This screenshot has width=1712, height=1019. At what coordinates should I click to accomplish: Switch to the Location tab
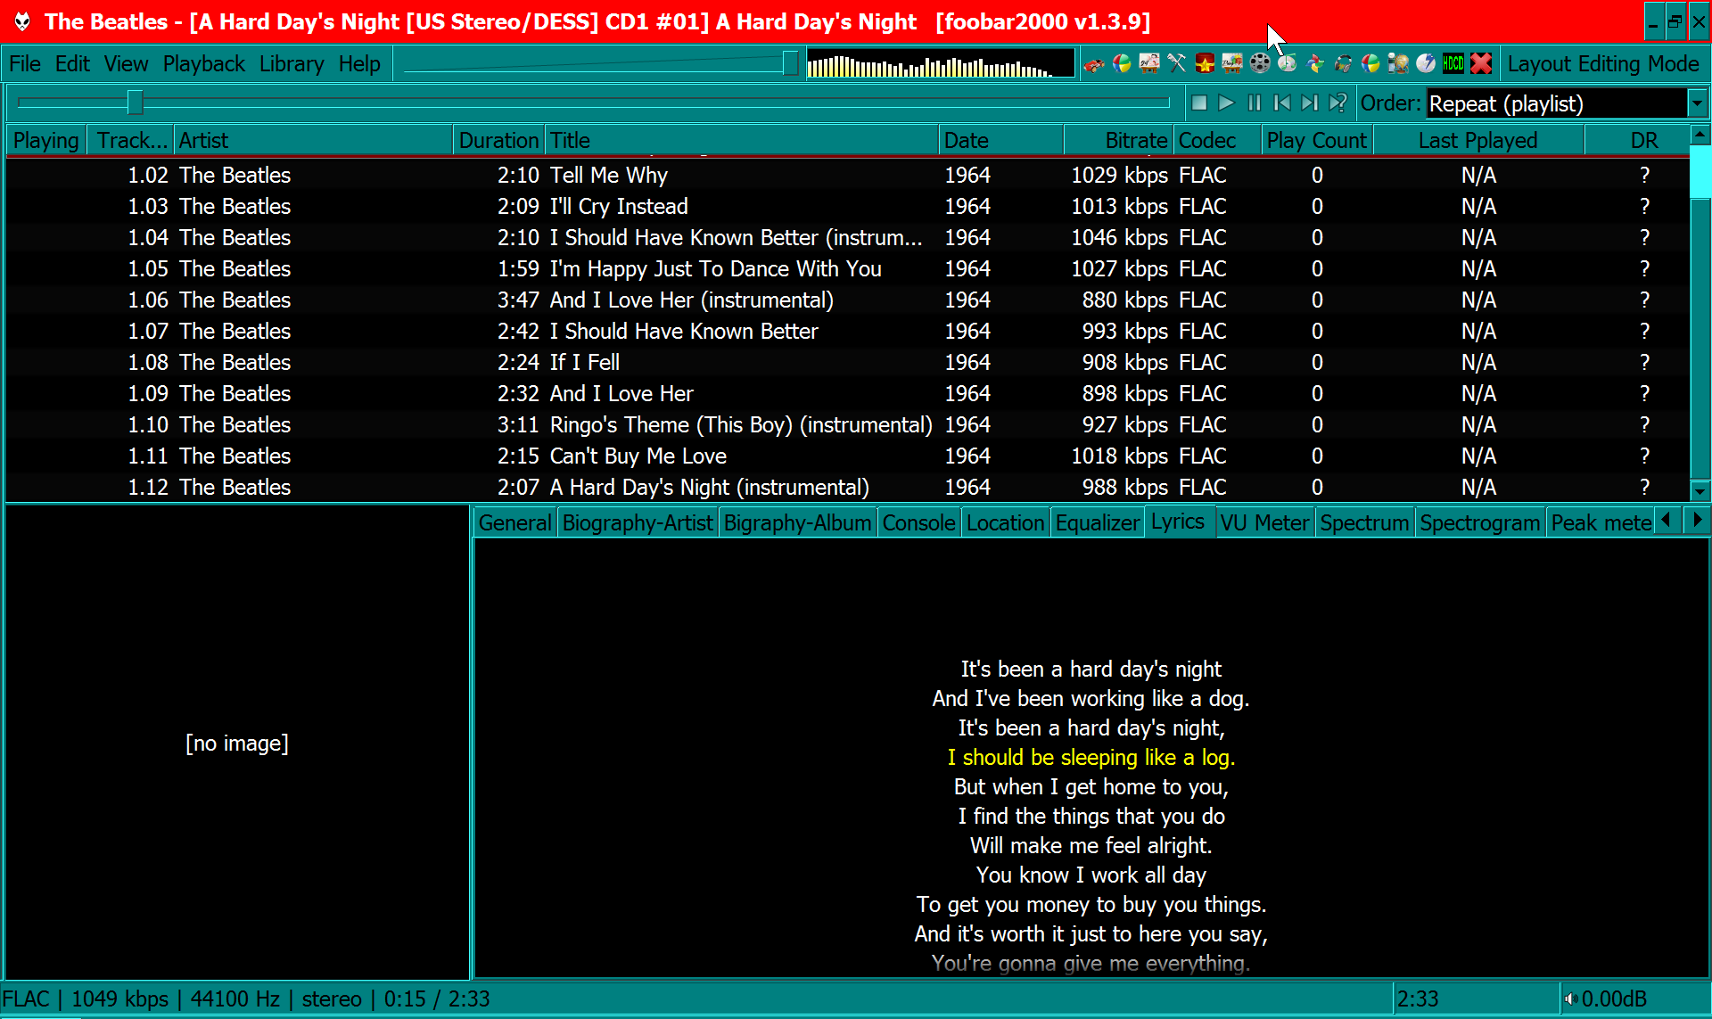click(x=1005, y=523)
